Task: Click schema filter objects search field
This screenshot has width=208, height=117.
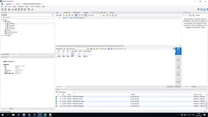Action: click(28, 17)
